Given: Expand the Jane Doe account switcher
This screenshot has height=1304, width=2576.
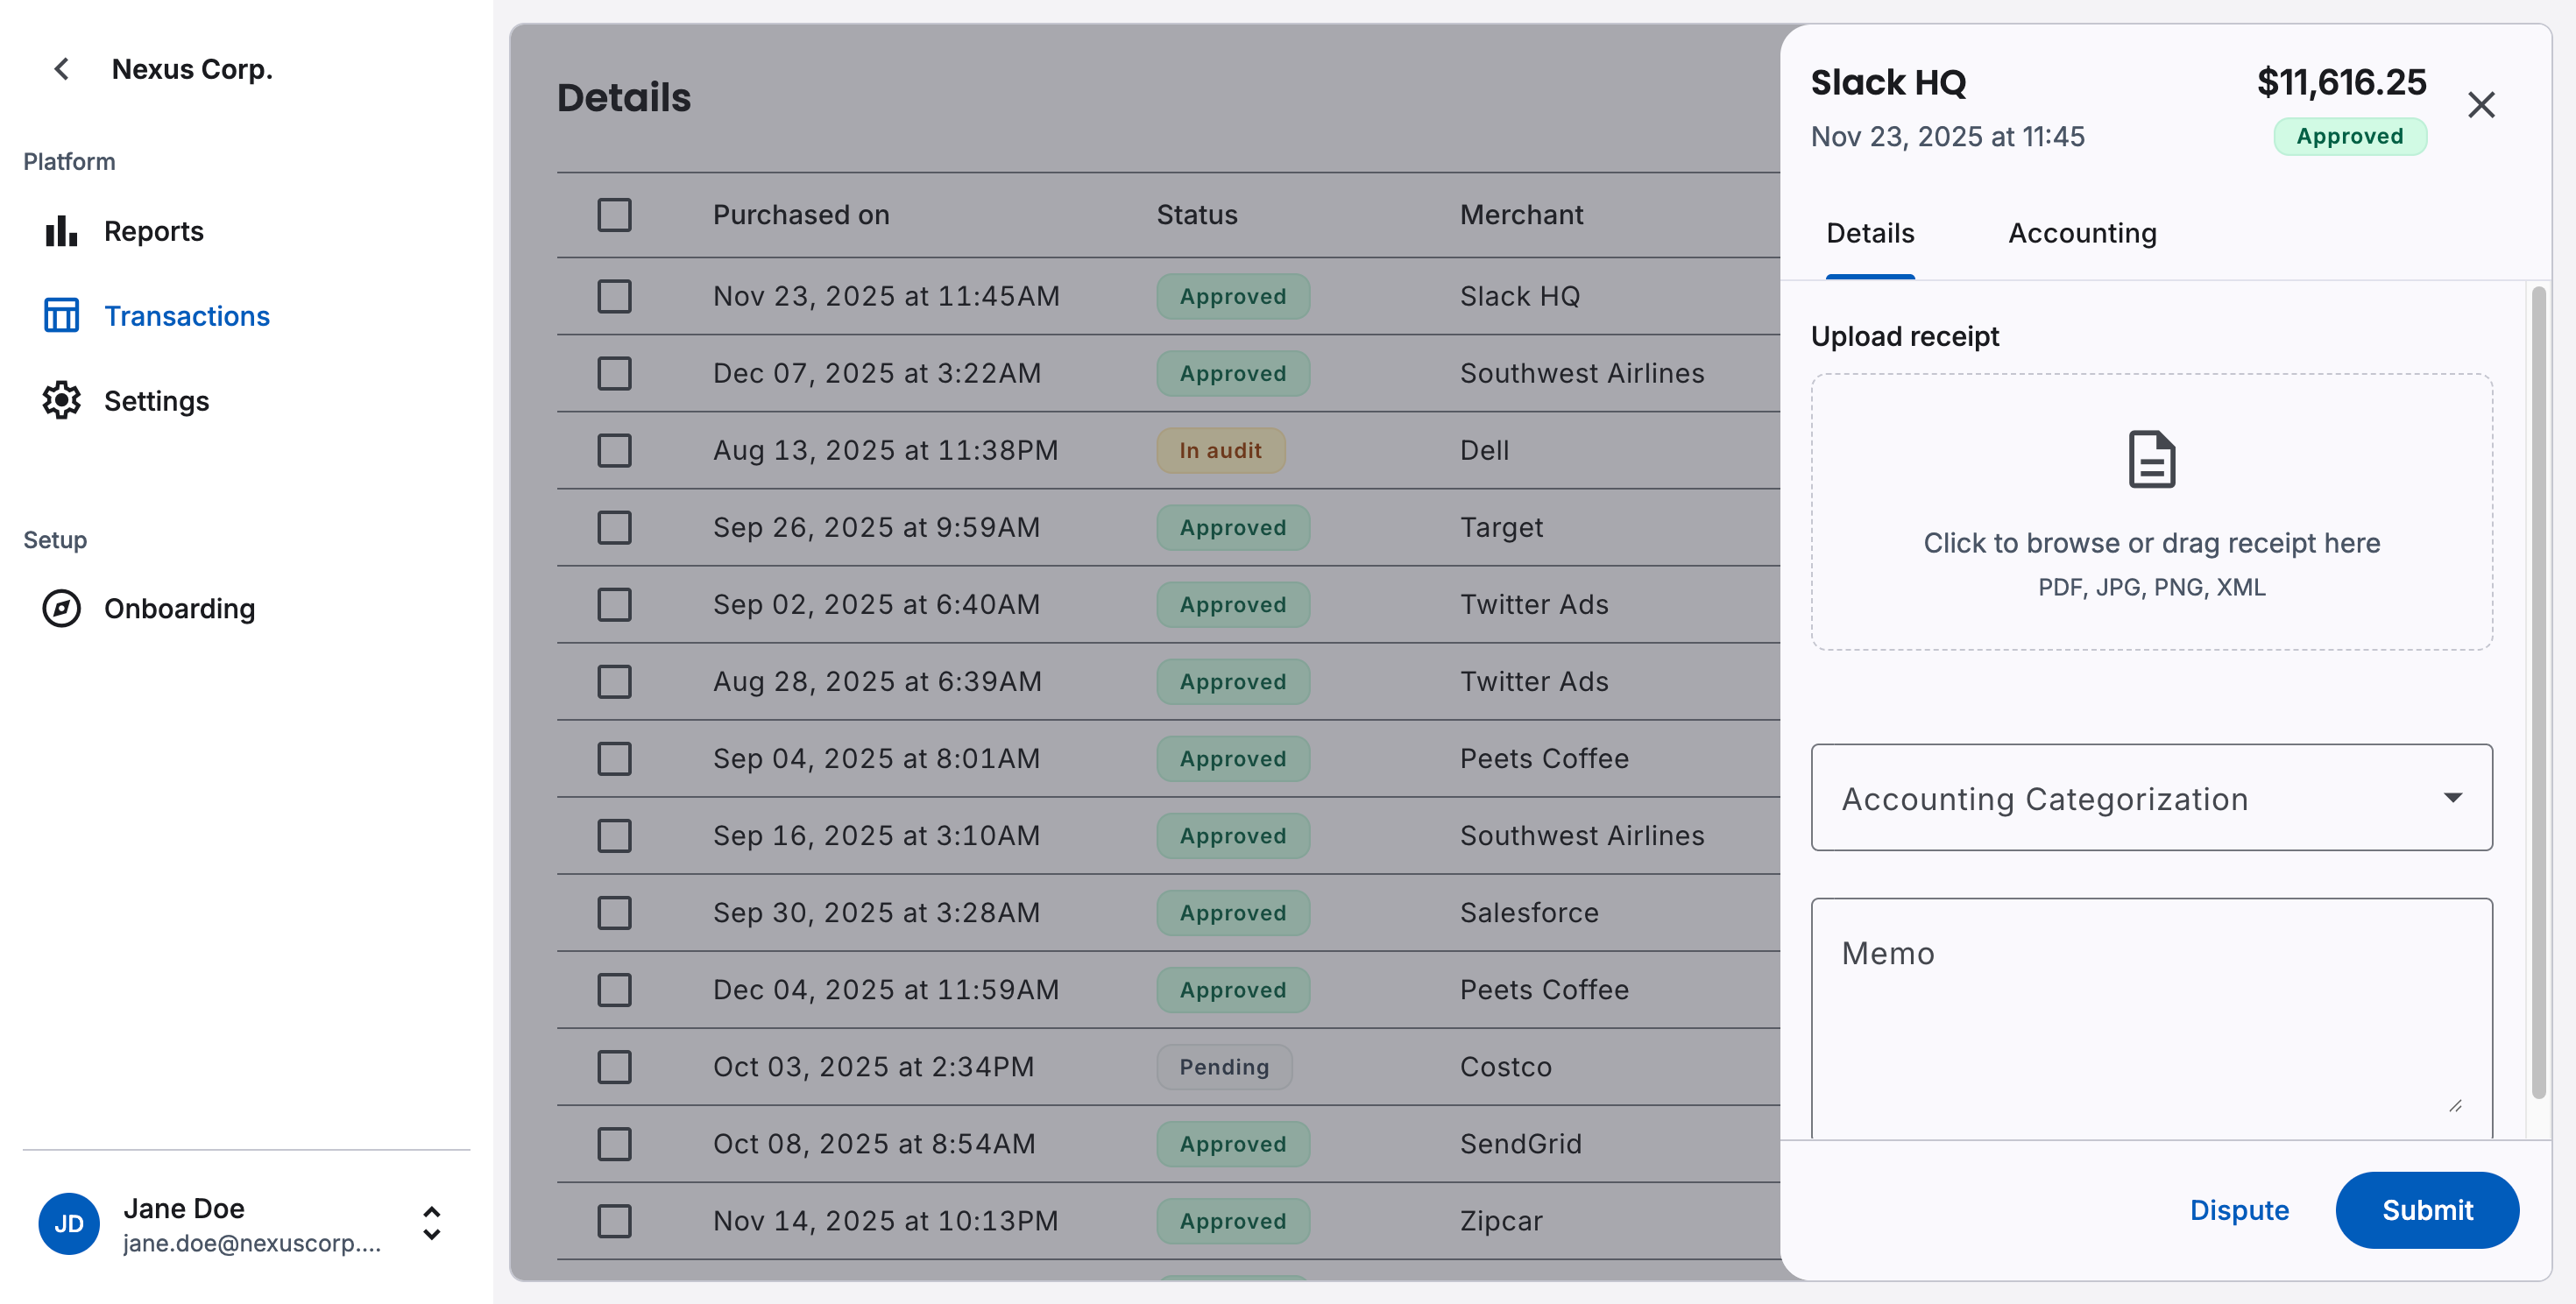Looking at the screenshot, I should click(x=431, y=1223).
